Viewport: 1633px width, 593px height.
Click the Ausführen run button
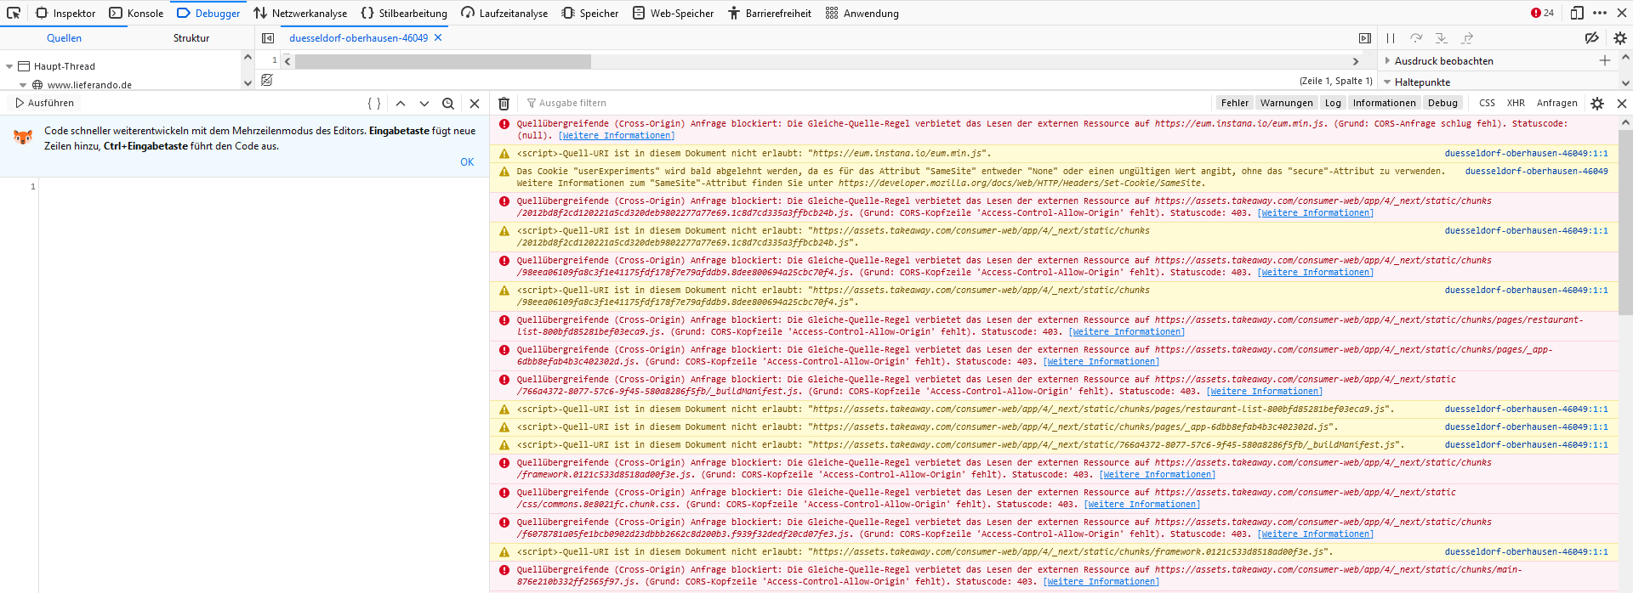click(x=44, y=103)
